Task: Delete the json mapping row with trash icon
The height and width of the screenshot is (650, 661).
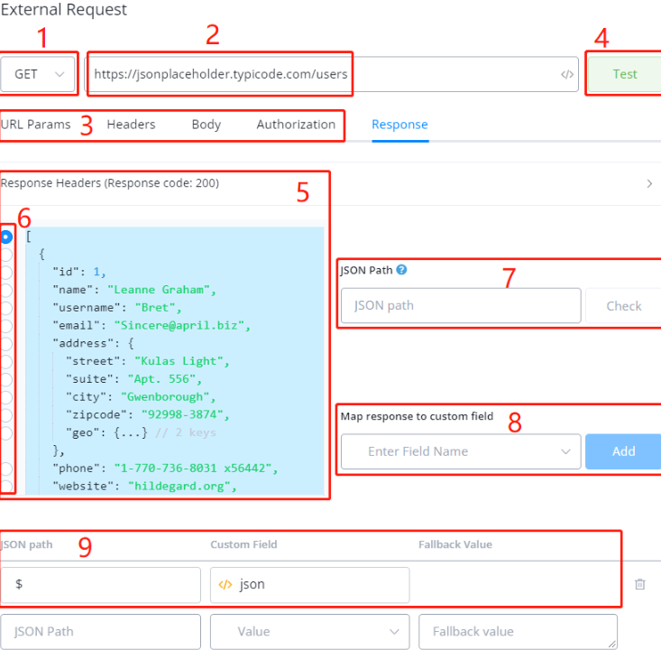Action: 640,584
